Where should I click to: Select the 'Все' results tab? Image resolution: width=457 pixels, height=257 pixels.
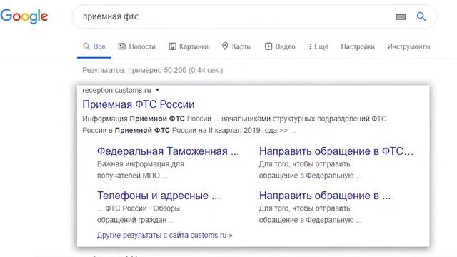[94, 46]
